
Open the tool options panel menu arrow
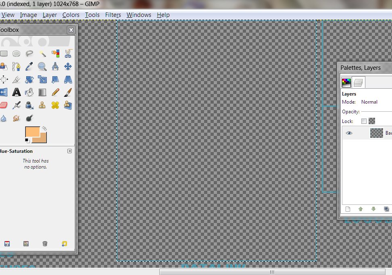pyautogui.click(x=69, y=151)
